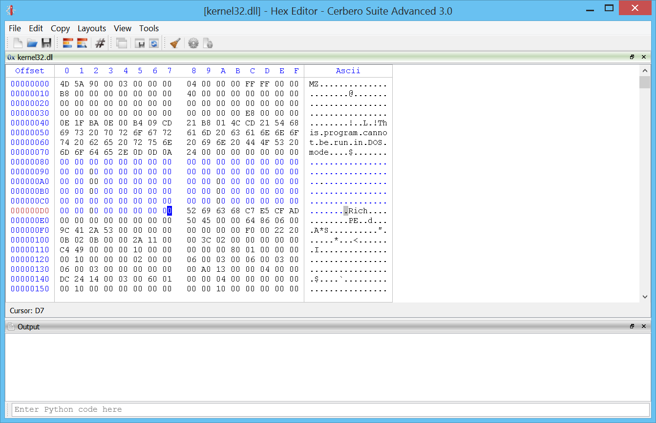Click byte 50 in row 000000E0
Screen dimensions: 656x423
(x=191, y=221)
